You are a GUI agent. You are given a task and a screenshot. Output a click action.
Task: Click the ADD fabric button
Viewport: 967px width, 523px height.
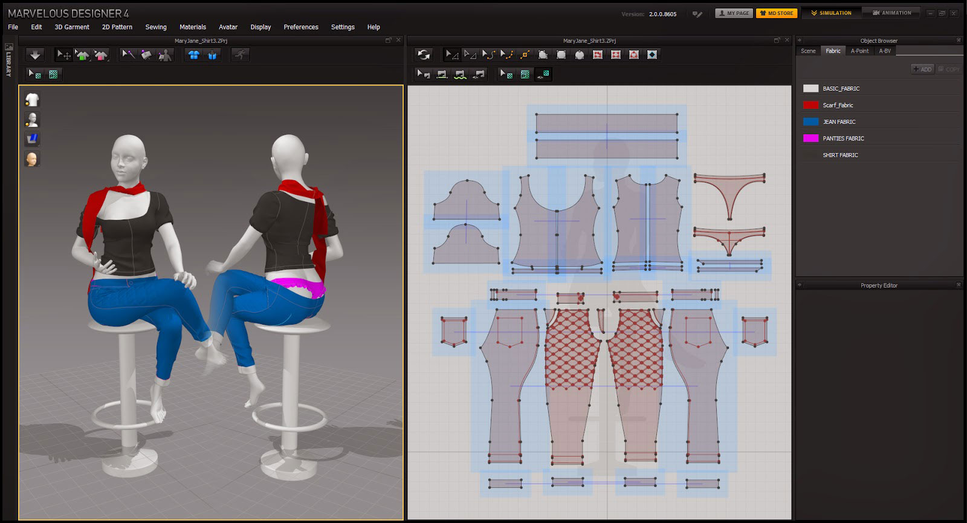[922, 70]
